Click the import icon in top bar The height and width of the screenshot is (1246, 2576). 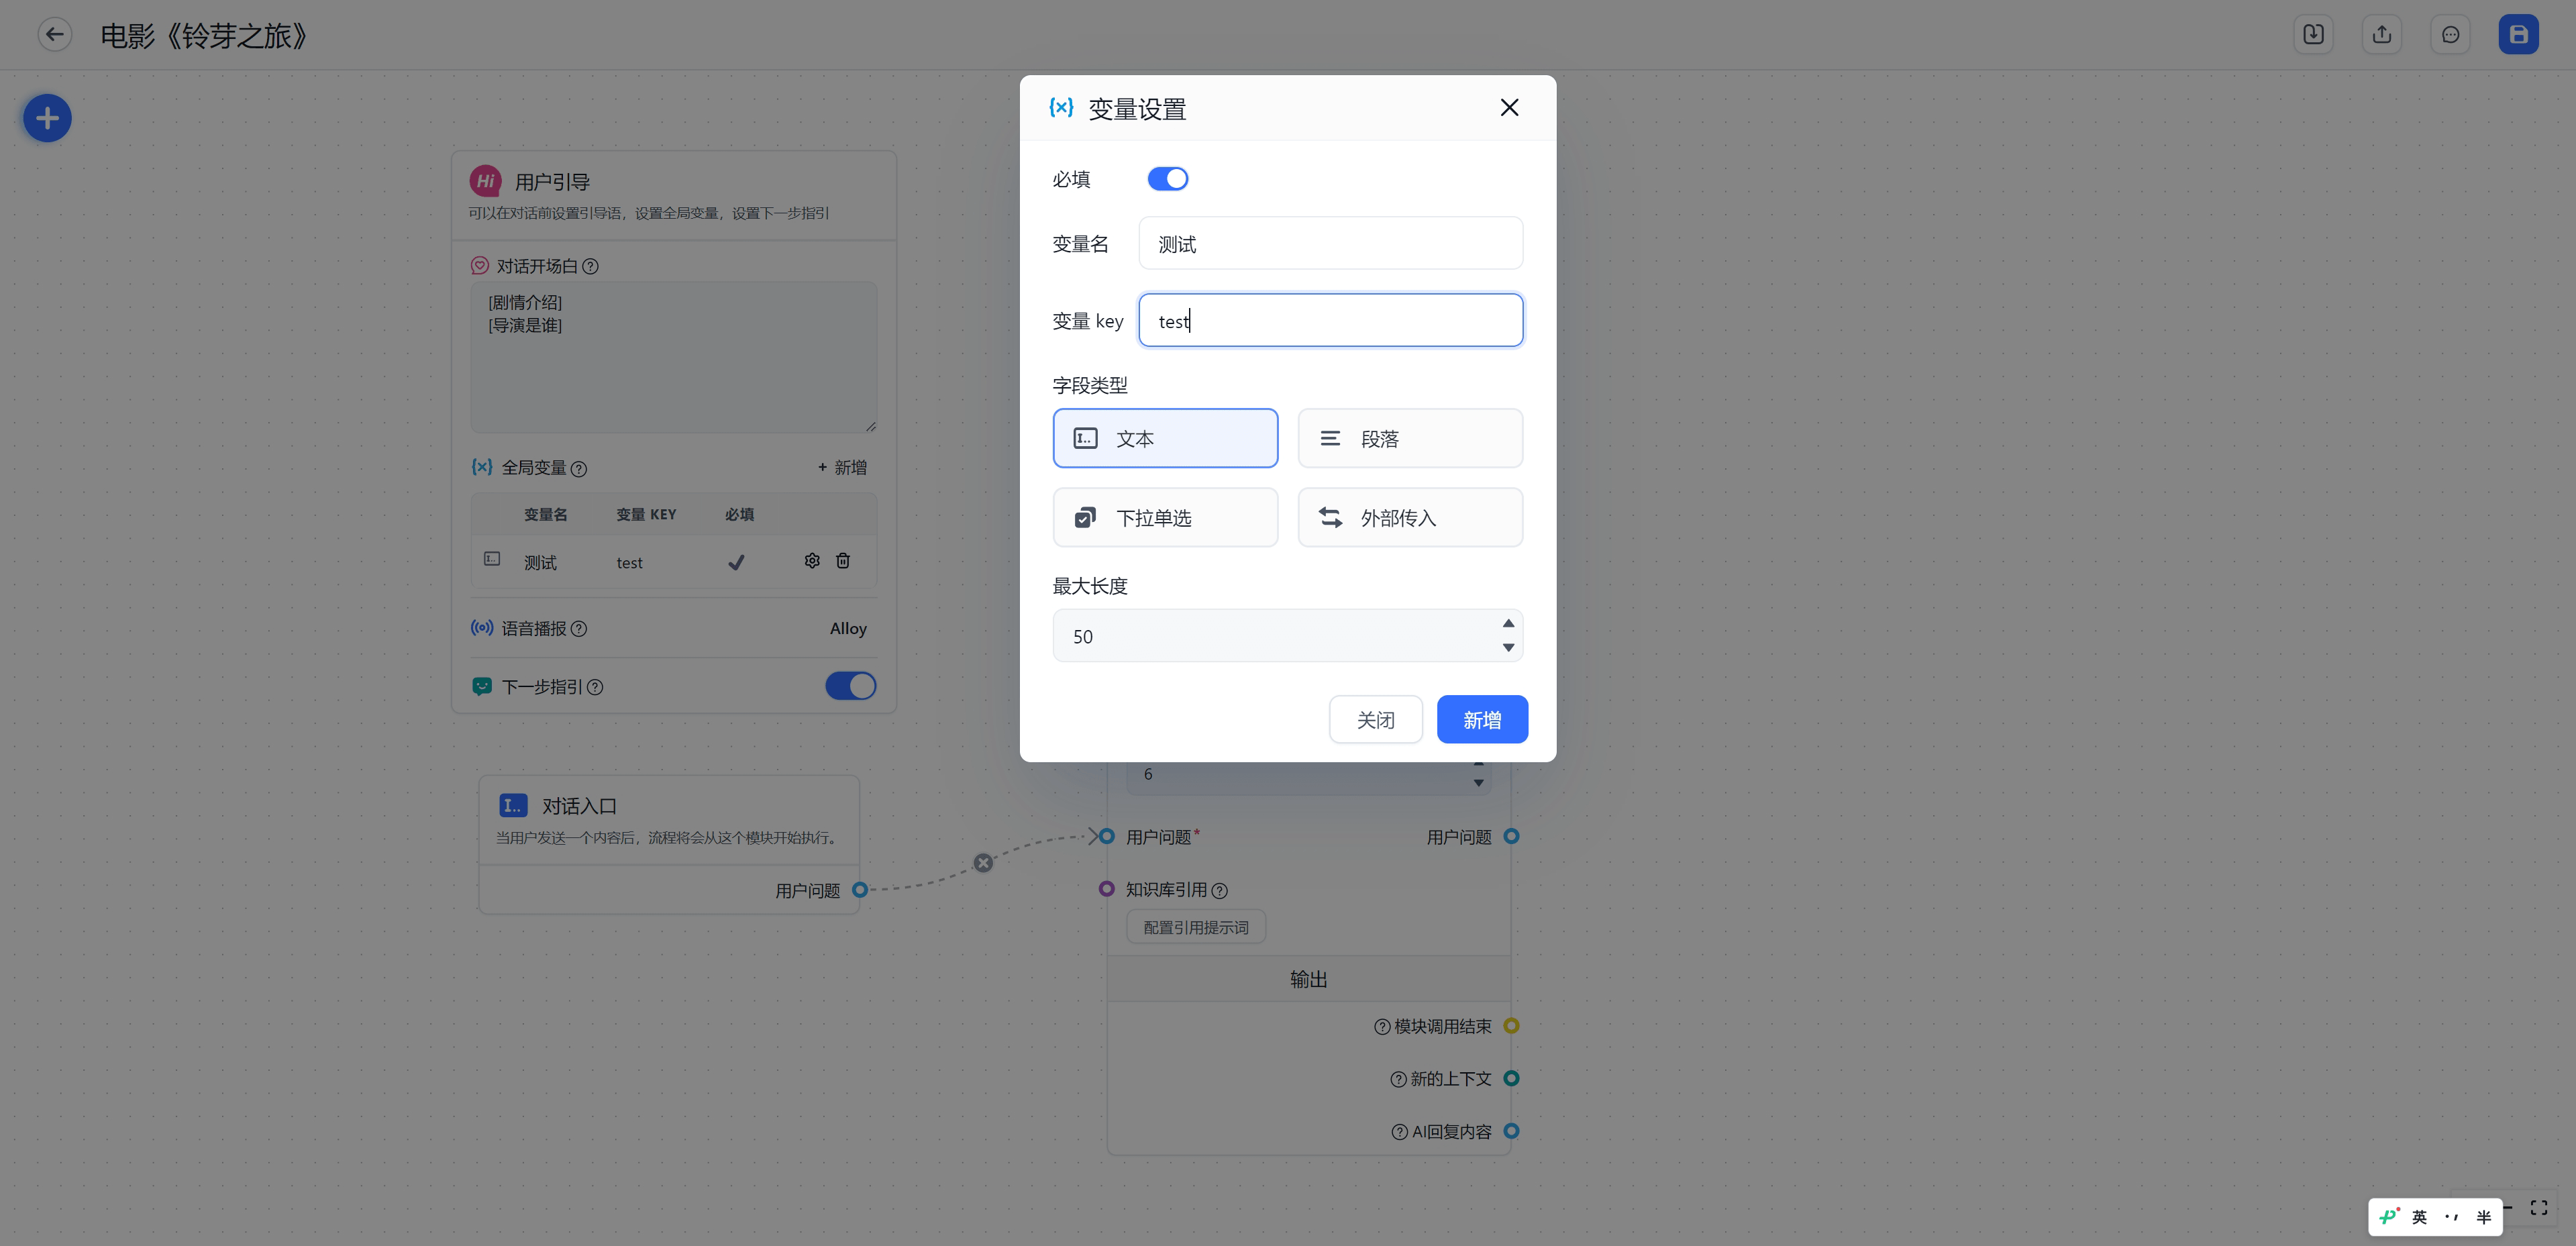coord(2313,35)
